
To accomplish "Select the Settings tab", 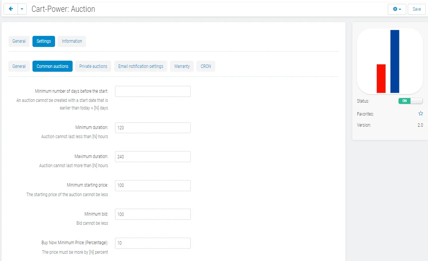I will point(44,41).
